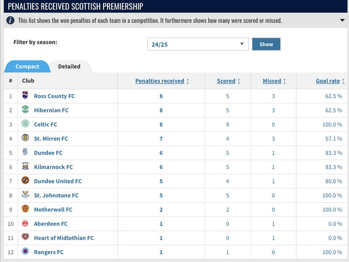Click the Show button

[x=266, y=44]
